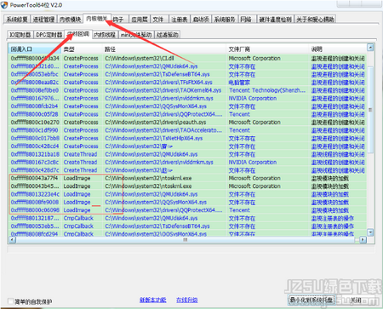Open the 关于和爱心捐助 tab
The height and width of the screenshot is (309, 383).
315,20
